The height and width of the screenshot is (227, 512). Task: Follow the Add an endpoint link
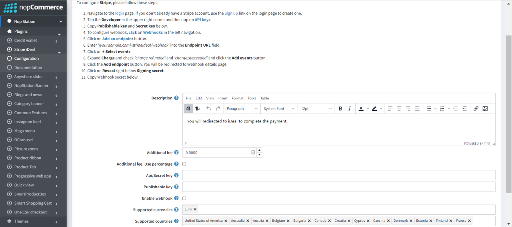pos(118,39)
